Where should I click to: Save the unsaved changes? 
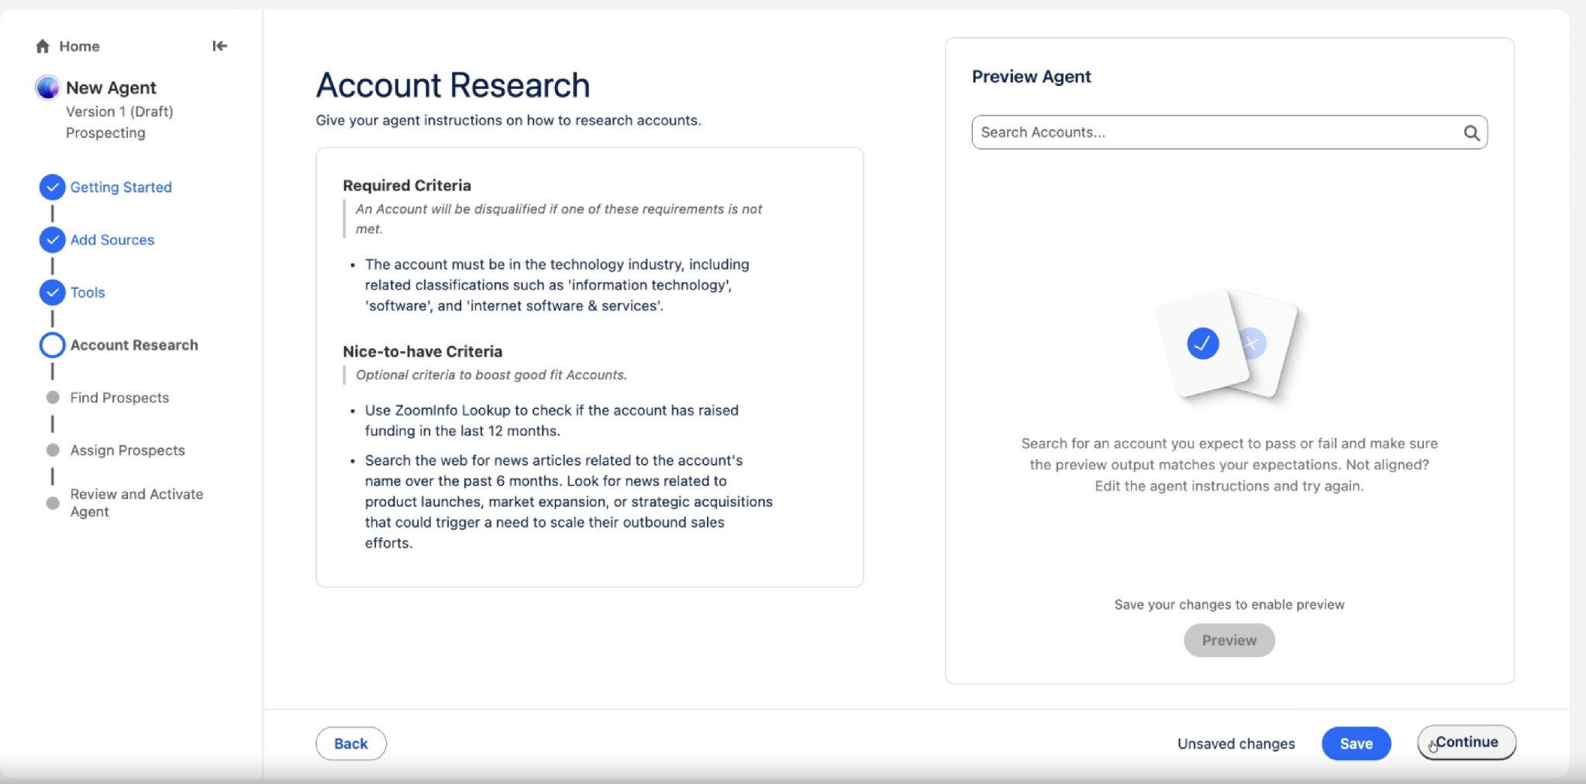point(1356,744)
